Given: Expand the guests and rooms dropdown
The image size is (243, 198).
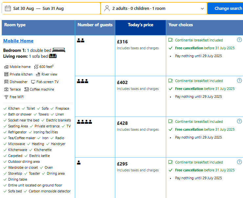Looking at the screenshot, I should point(202,9).
